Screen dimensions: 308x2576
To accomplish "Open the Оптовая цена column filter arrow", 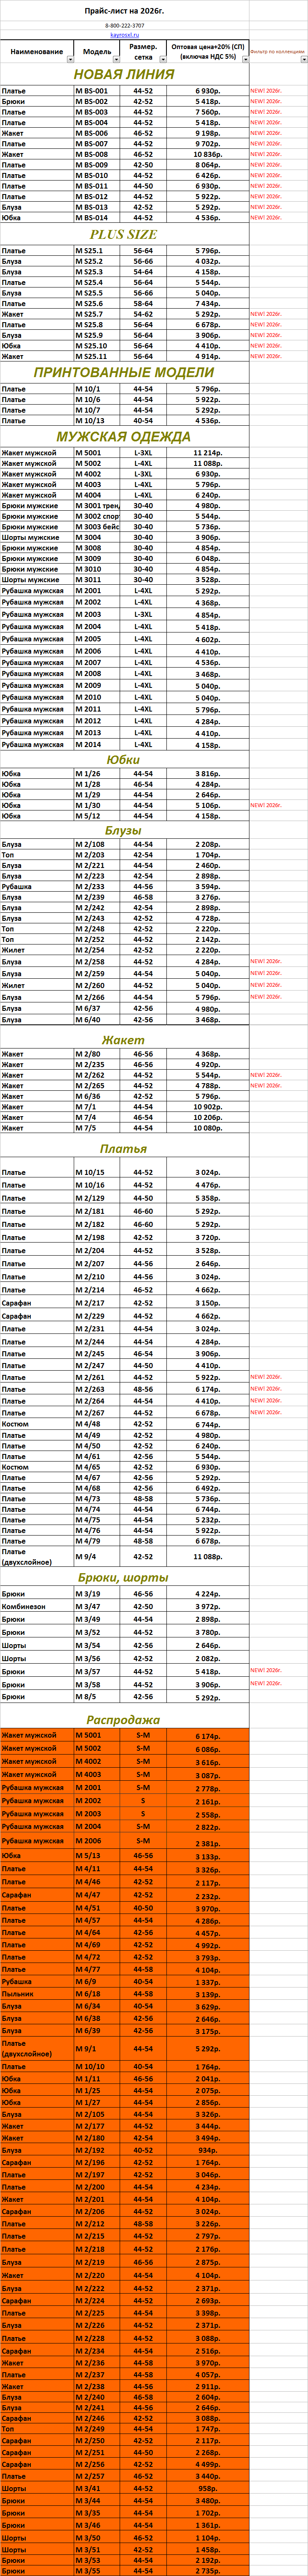I will pos(244,59).
